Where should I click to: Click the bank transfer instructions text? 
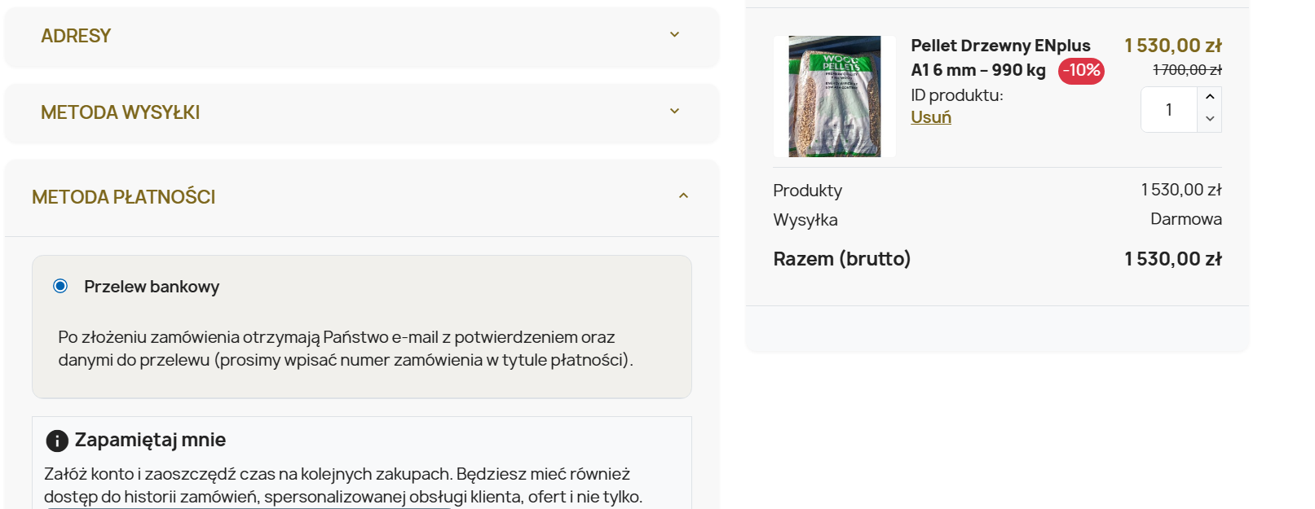(346, 349)
